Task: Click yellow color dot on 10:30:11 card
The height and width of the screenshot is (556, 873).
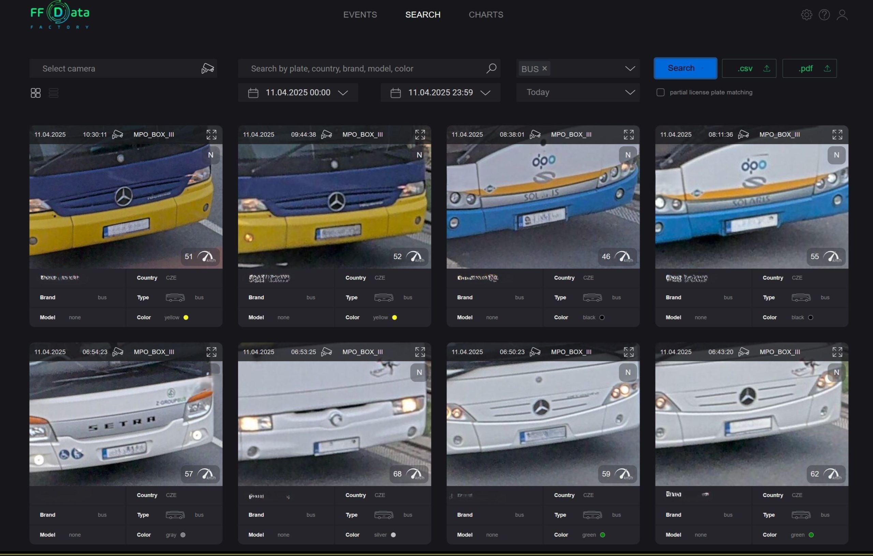Action: point(186,317)
